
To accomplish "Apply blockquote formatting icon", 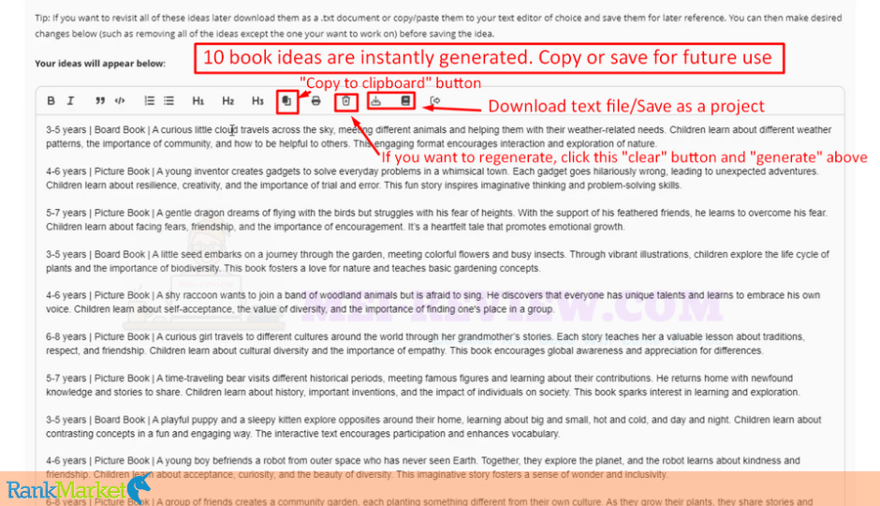I will [x=100, y=100].
